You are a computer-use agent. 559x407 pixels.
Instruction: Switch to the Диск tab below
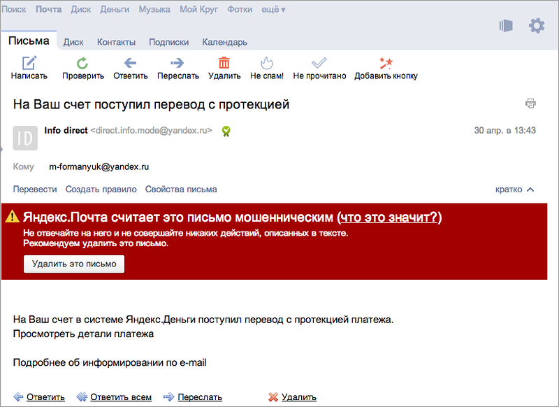(x=73, y=42)
